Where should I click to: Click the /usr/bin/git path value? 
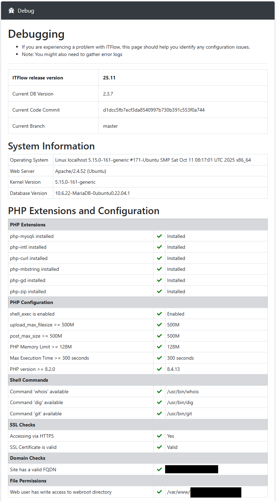tap(179, 414)
